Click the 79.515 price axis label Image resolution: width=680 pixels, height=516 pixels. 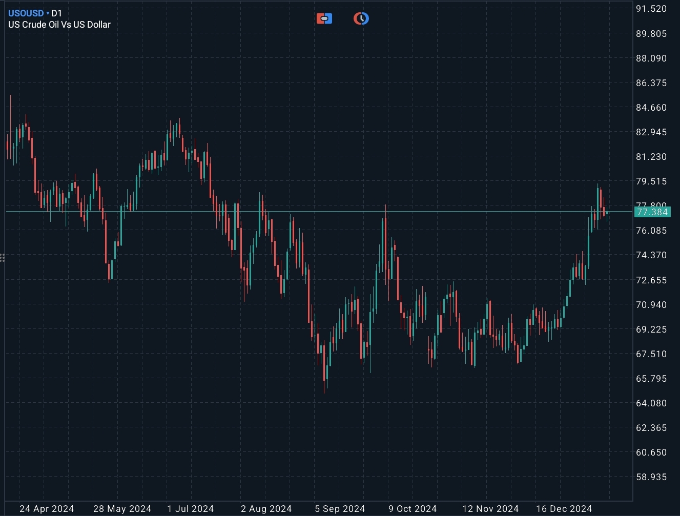pos(651,181)
